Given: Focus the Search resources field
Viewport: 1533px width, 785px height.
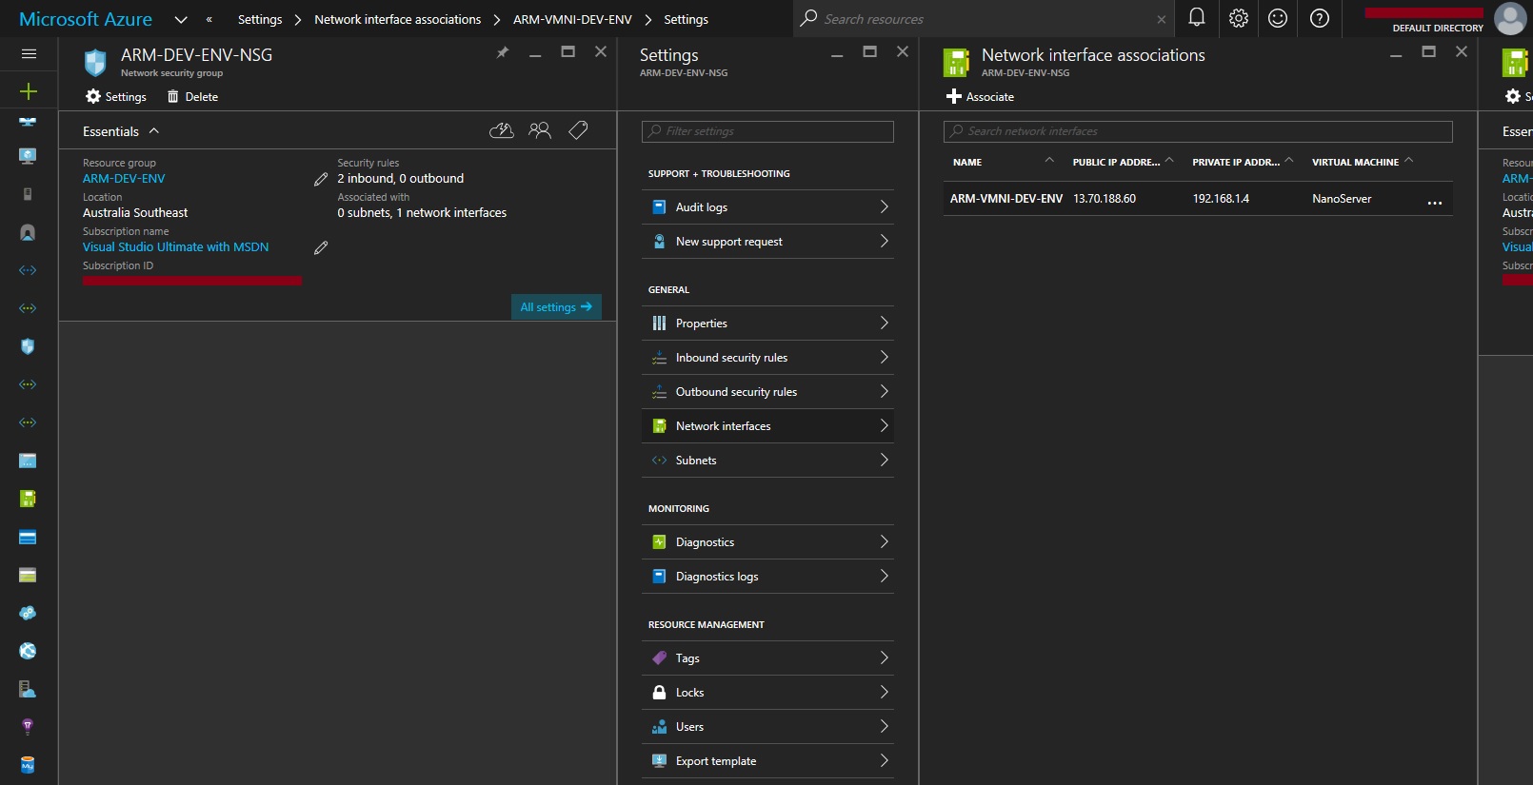Looking at the screenshot, I should pos(985,19).
